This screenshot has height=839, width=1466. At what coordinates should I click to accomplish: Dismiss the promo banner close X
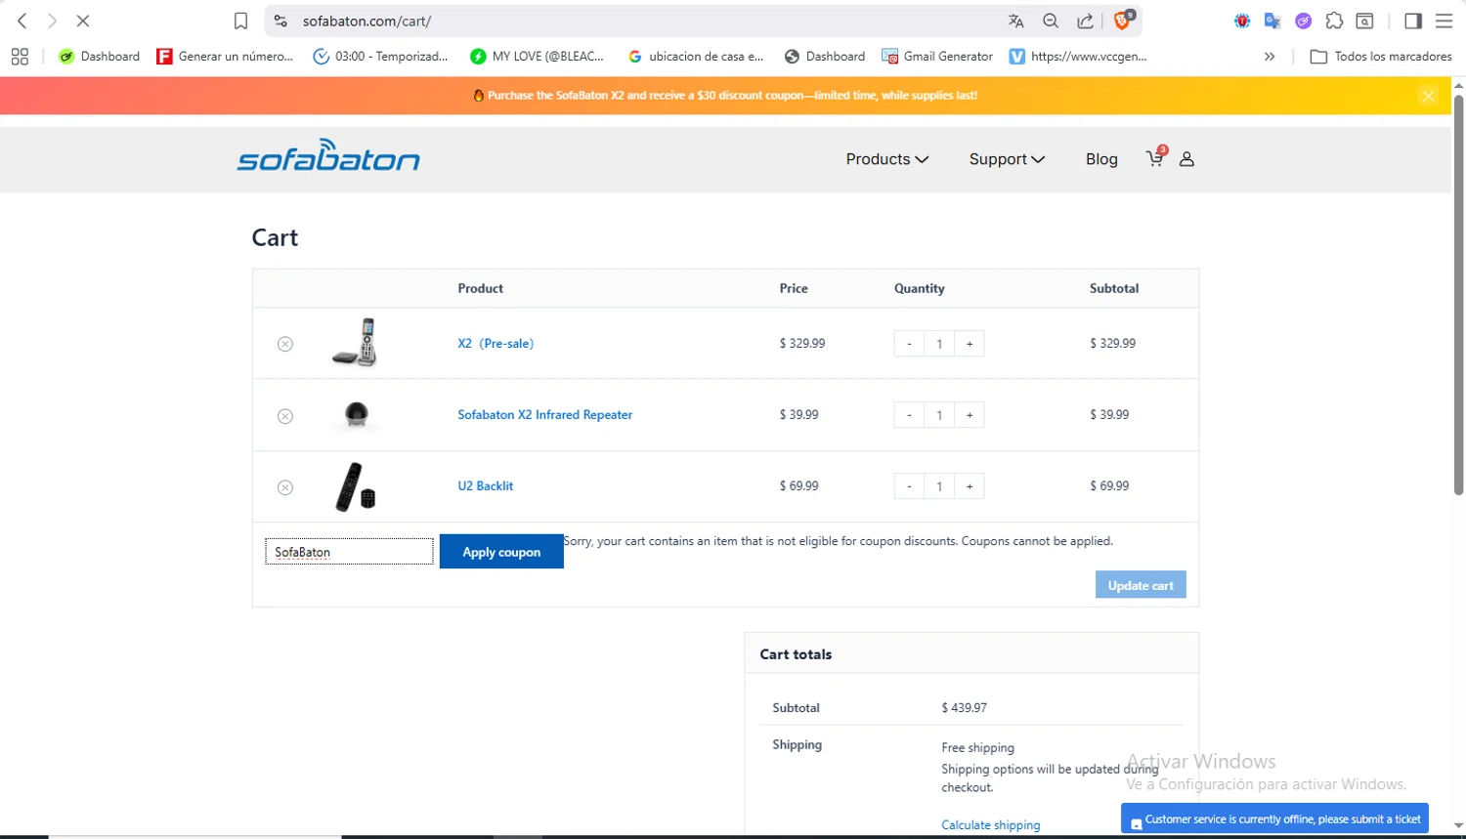(1429, 96)
